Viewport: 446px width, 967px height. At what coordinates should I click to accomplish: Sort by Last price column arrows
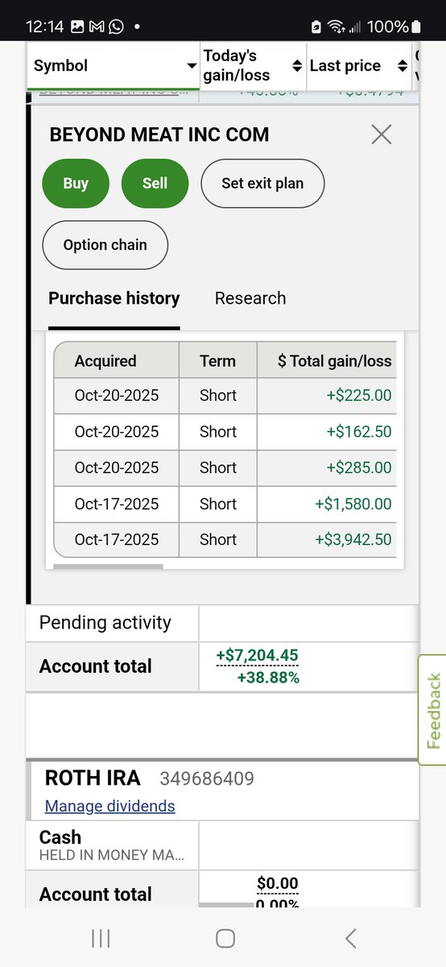[x=402, y=65]
